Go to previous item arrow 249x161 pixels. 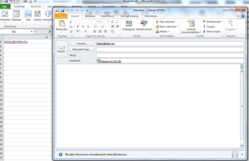77,11
